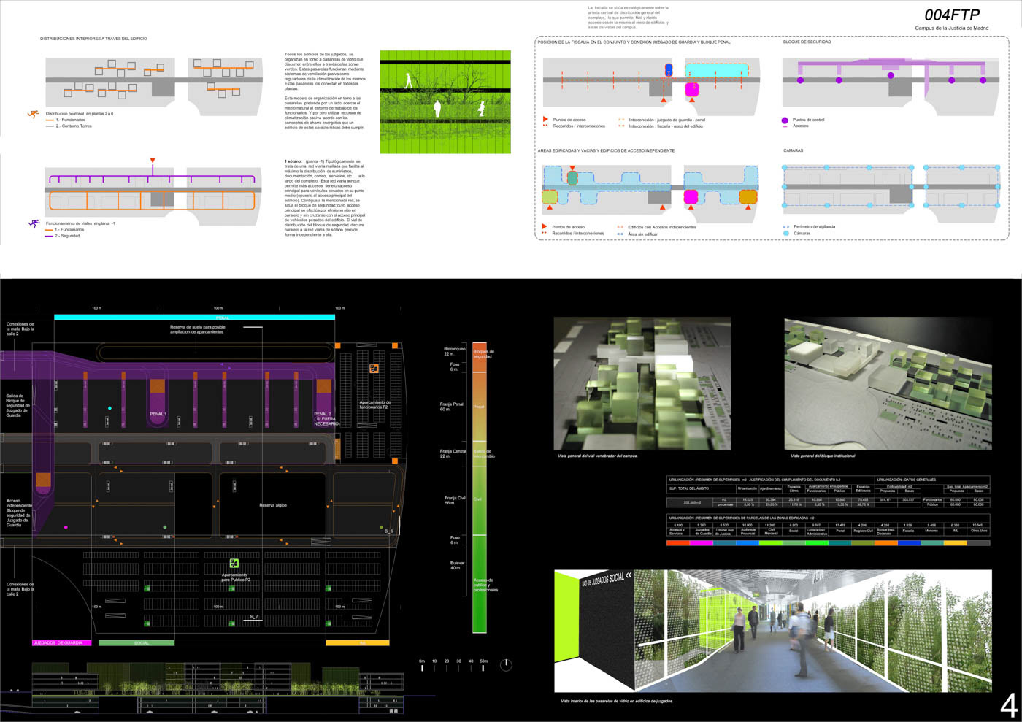
Task: Select the red triangle marker above the planta -1 diagram
Action: point(153,160)
